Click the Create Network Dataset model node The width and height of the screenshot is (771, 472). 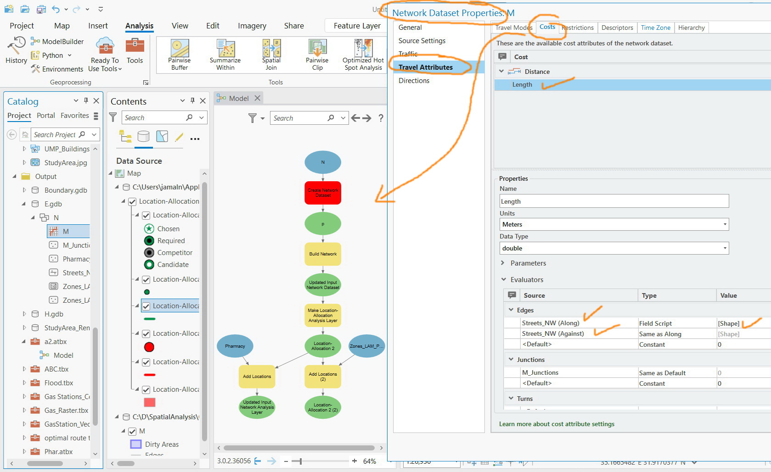click(323, 193)
